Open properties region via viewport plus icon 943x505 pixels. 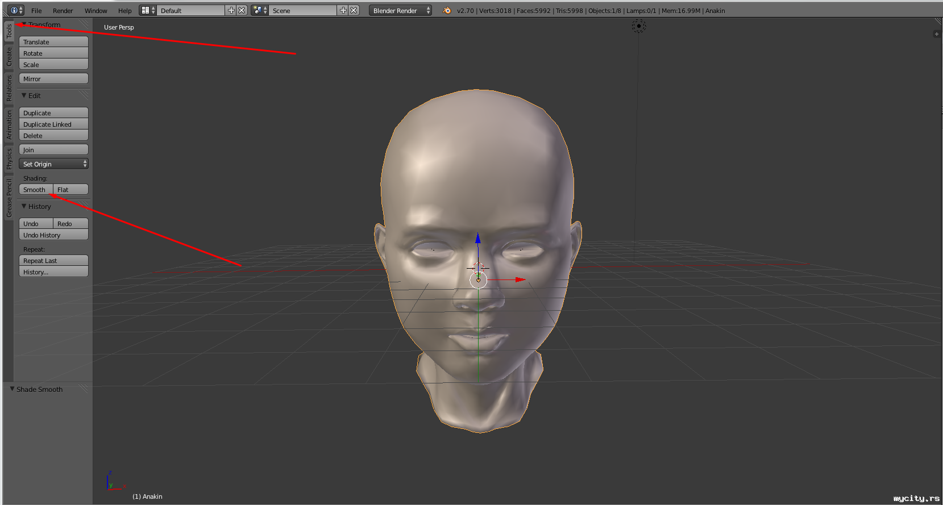click(936, 34)
